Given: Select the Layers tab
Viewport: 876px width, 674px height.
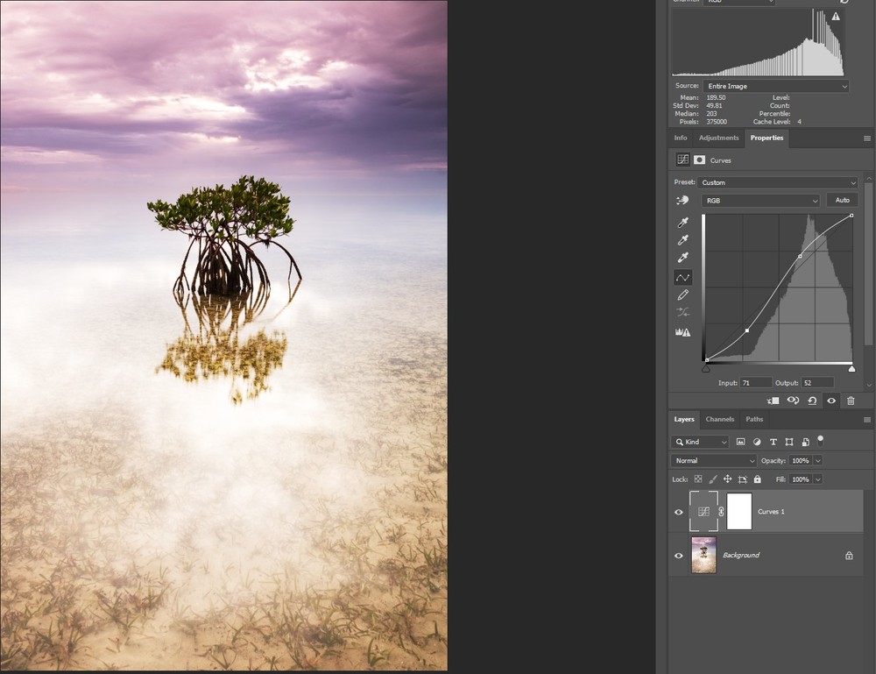Looking at the screenshot, I should 684,419.
